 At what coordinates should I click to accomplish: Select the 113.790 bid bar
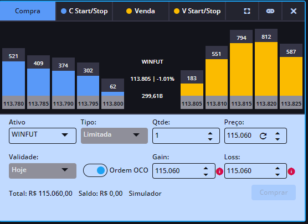tap(64, 83)
